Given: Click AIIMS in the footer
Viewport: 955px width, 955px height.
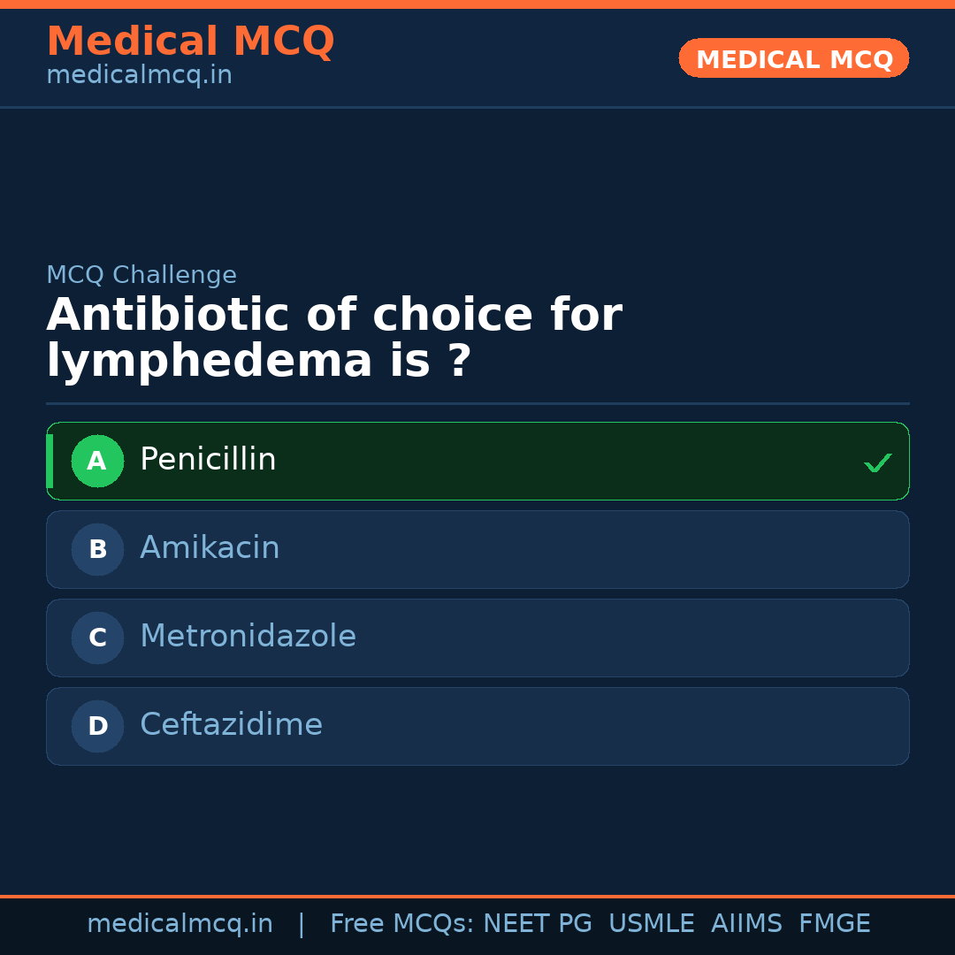Looking at the screenshot, I should (746, 924).
